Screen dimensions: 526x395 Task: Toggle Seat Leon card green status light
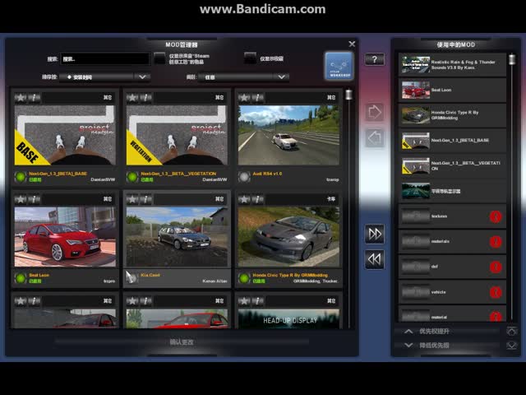coord(21,278)
